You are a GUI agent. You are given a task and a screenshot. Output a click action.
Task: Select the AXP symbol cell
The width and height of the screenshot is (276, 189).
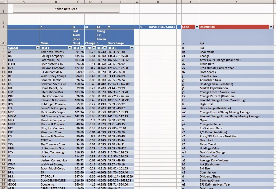(24, 52)
